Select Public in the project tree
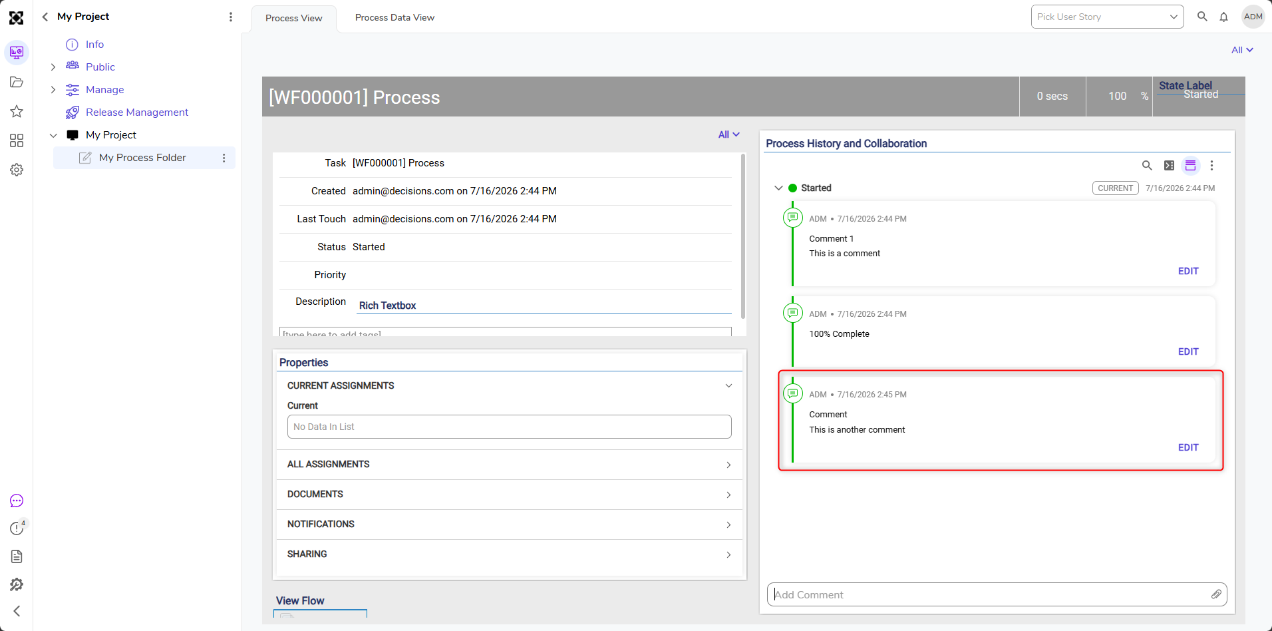 pyautogui.click(x=100, y=67)
